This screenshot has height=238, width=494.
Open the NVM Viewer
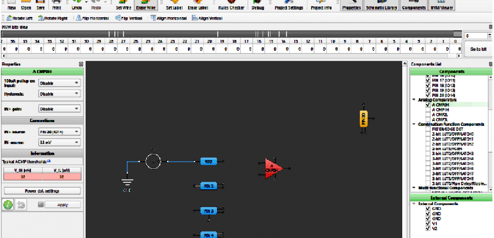point(441,5)
